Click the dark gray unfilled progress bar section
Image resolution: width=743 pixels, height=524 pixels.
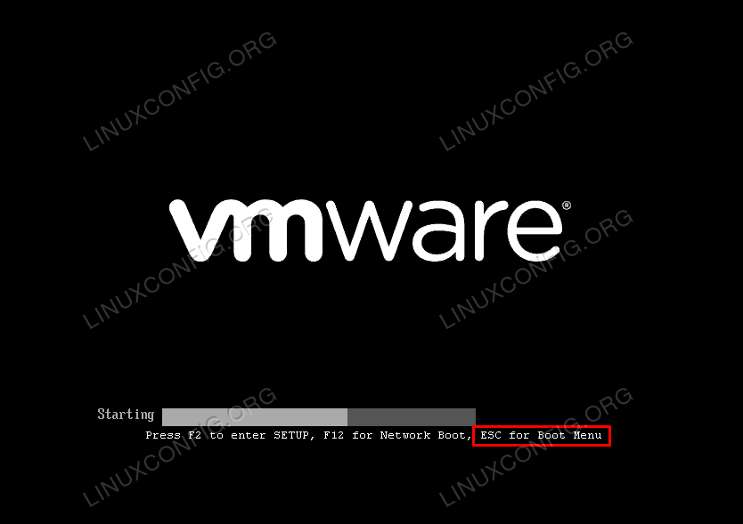pyautogui.click(x=412, y=417)
